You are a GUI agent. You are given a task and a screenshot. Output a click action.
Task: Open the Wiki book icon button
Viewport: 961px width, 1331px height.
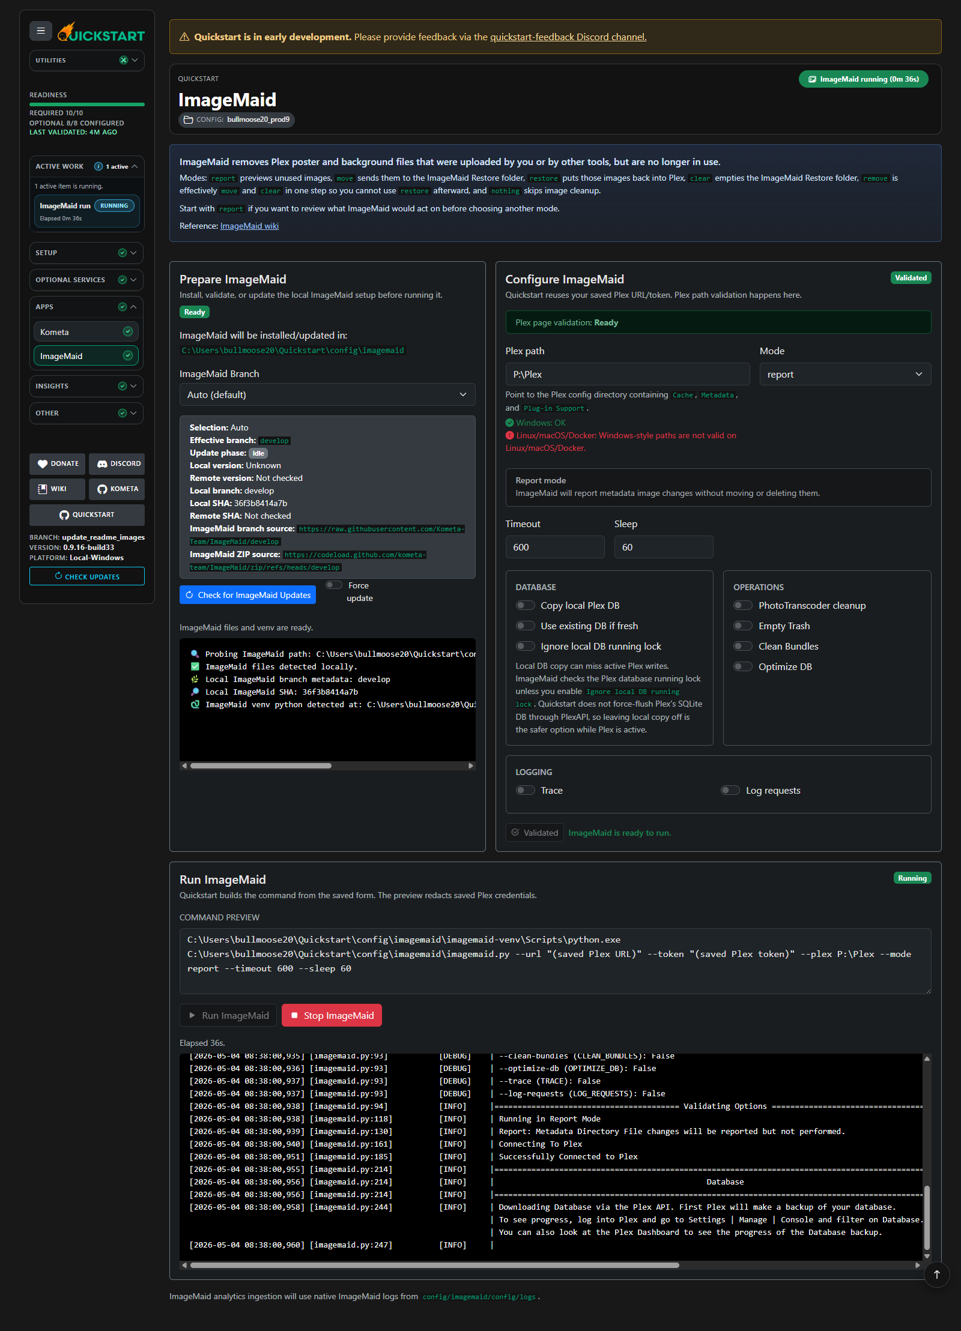(57, 489)
